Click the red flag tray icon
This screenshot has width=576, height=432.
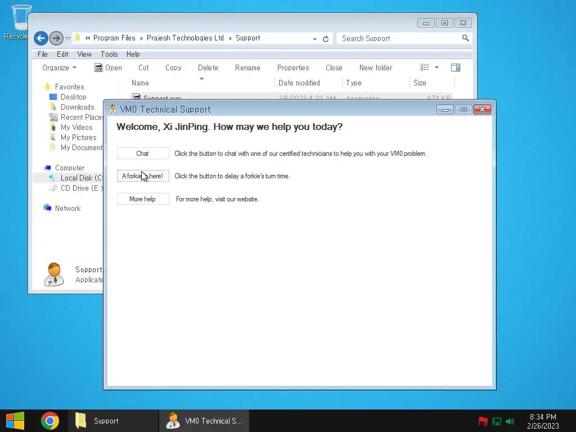pos(483,421)
